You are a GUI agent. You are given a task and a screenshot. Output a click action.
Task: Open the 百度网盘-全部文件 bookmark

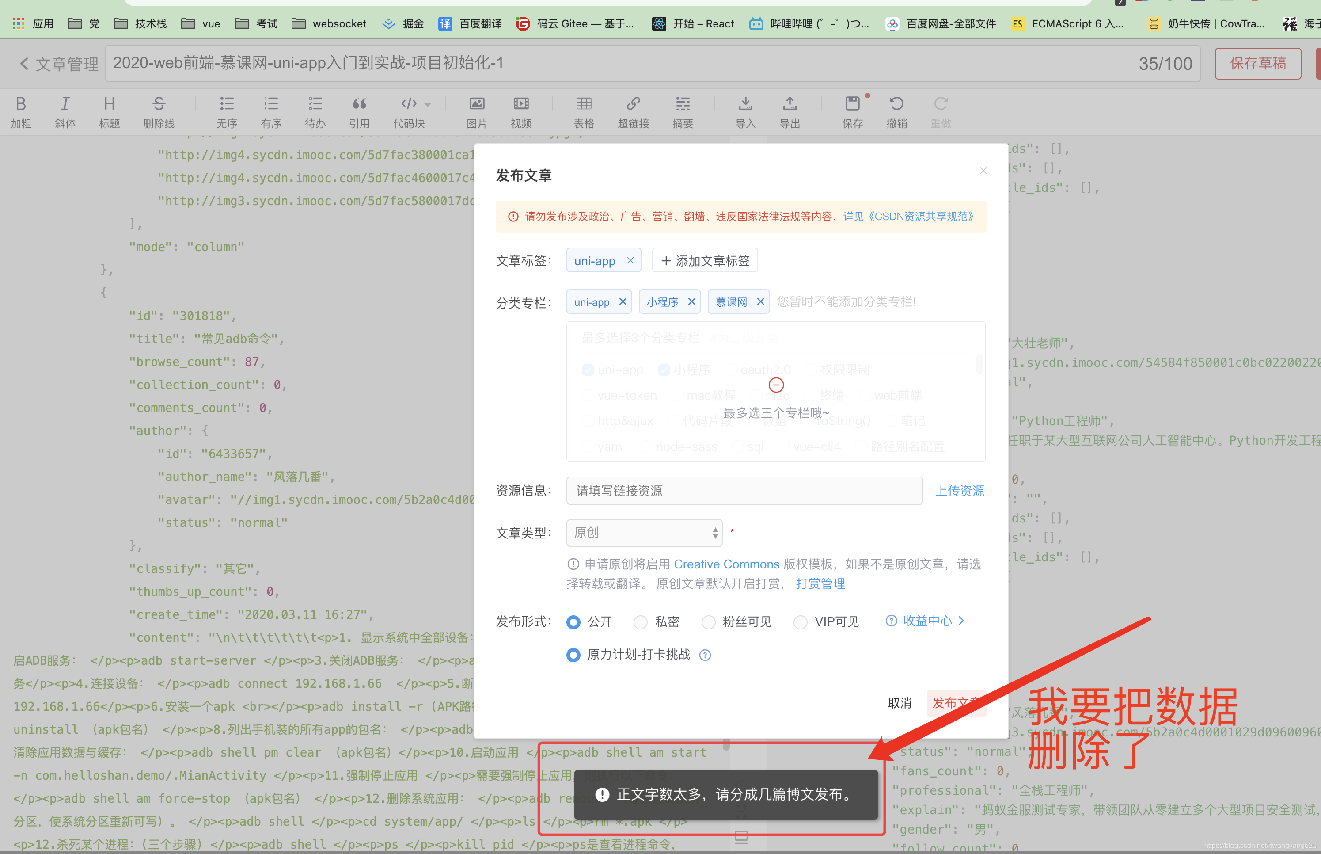click(x=940, y=23)
